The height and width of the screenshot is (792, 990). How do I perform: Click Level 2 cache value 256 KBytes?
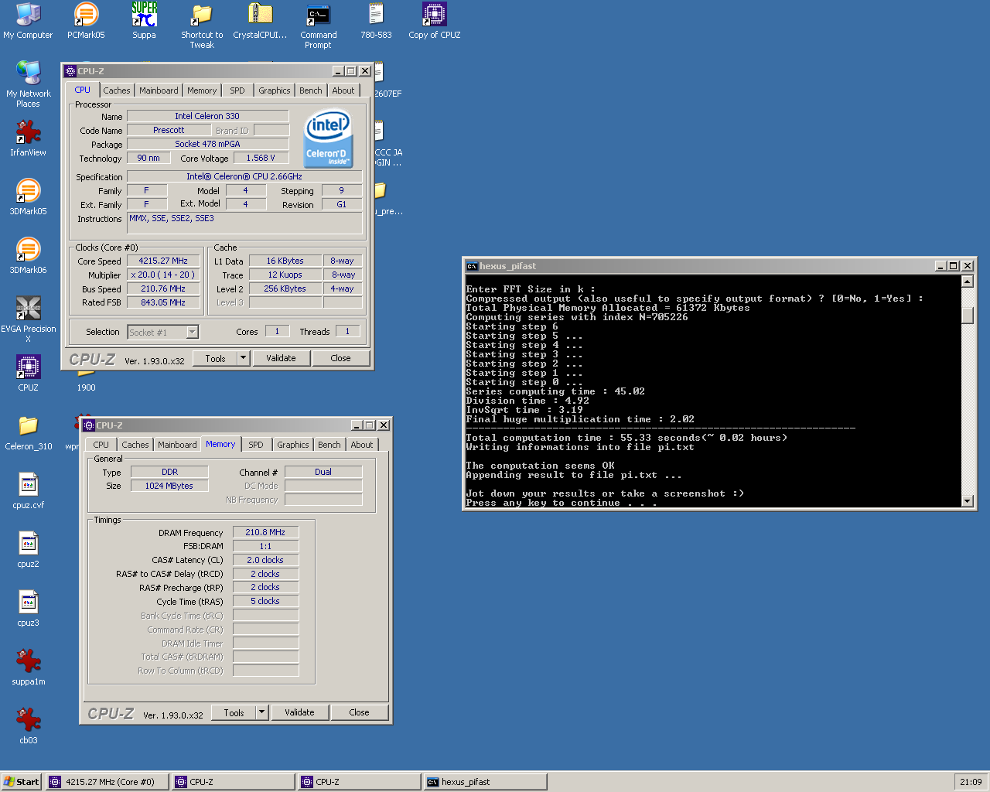click(x=285, y=288)
